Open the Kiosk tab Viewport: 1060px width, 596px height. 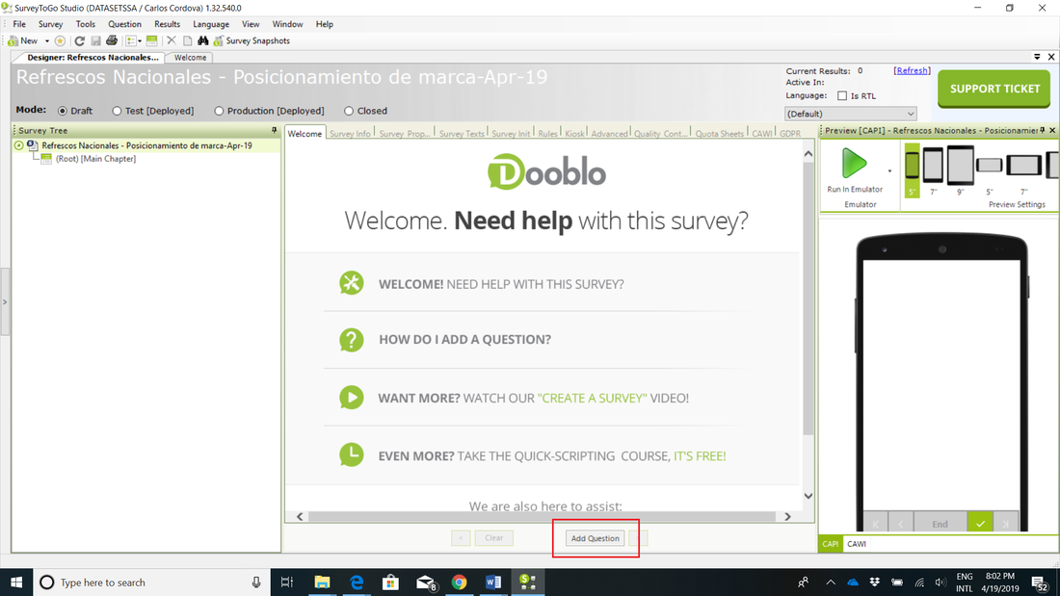click(574, 133)
